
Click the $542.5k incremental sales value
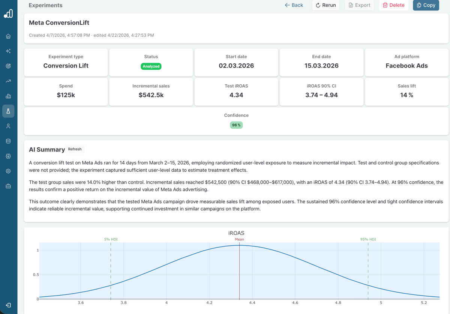pos(151,95)
